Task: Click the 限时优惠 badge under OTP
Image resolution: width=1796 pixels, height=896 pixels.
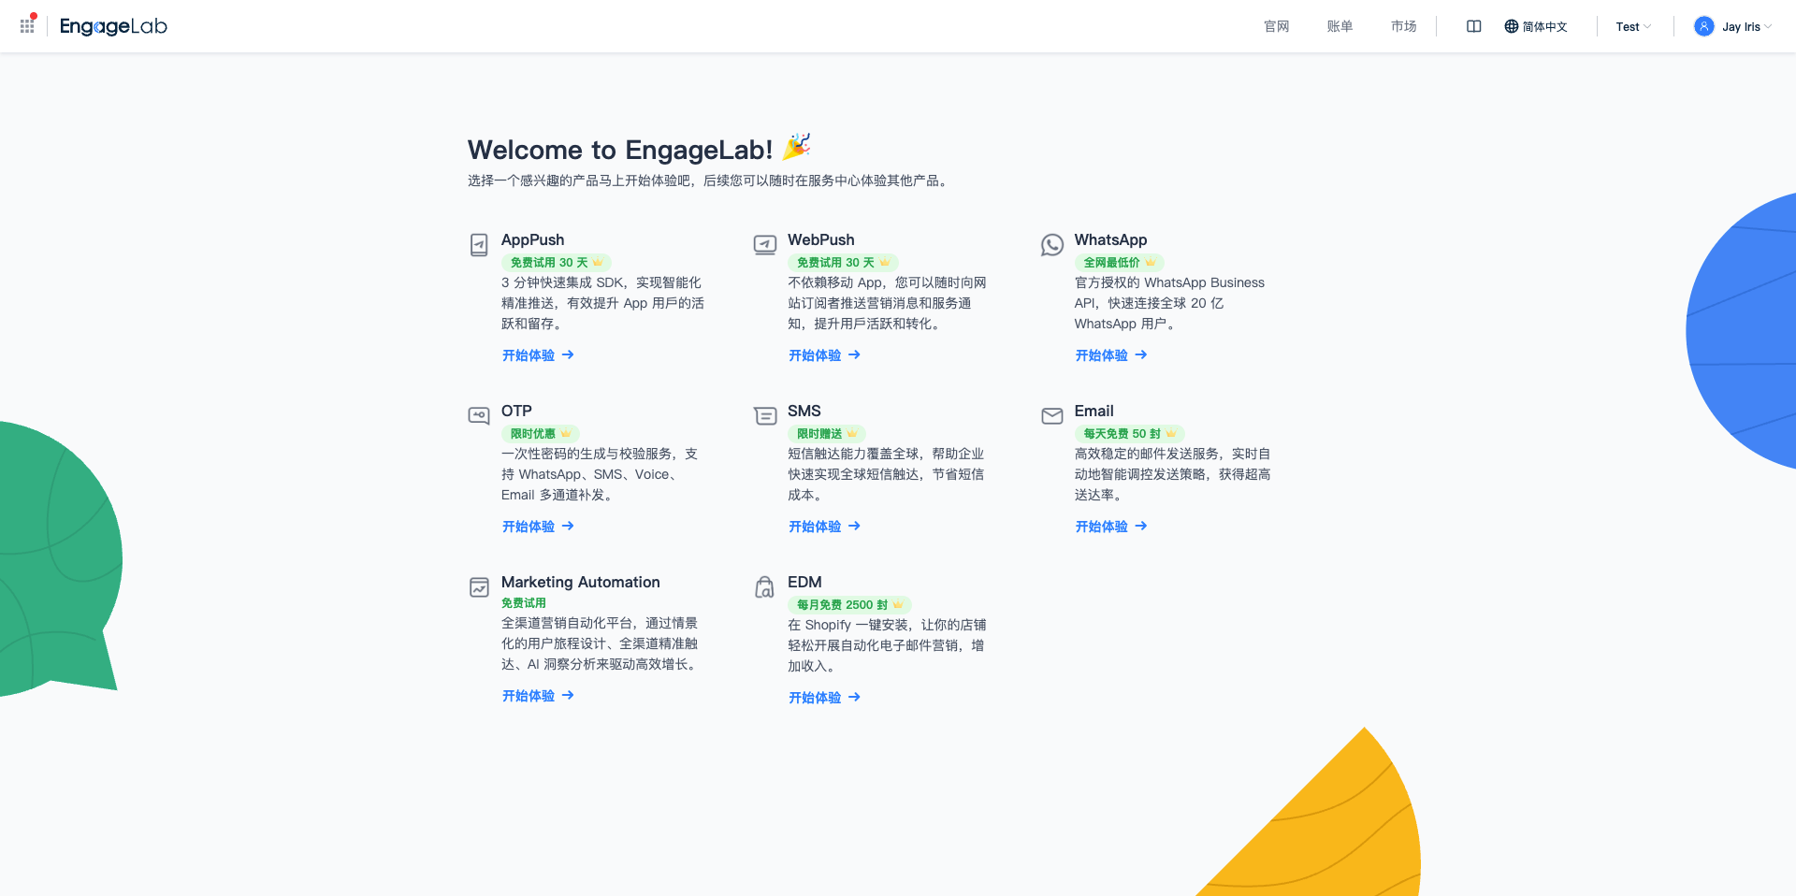Action: point(541,434)
